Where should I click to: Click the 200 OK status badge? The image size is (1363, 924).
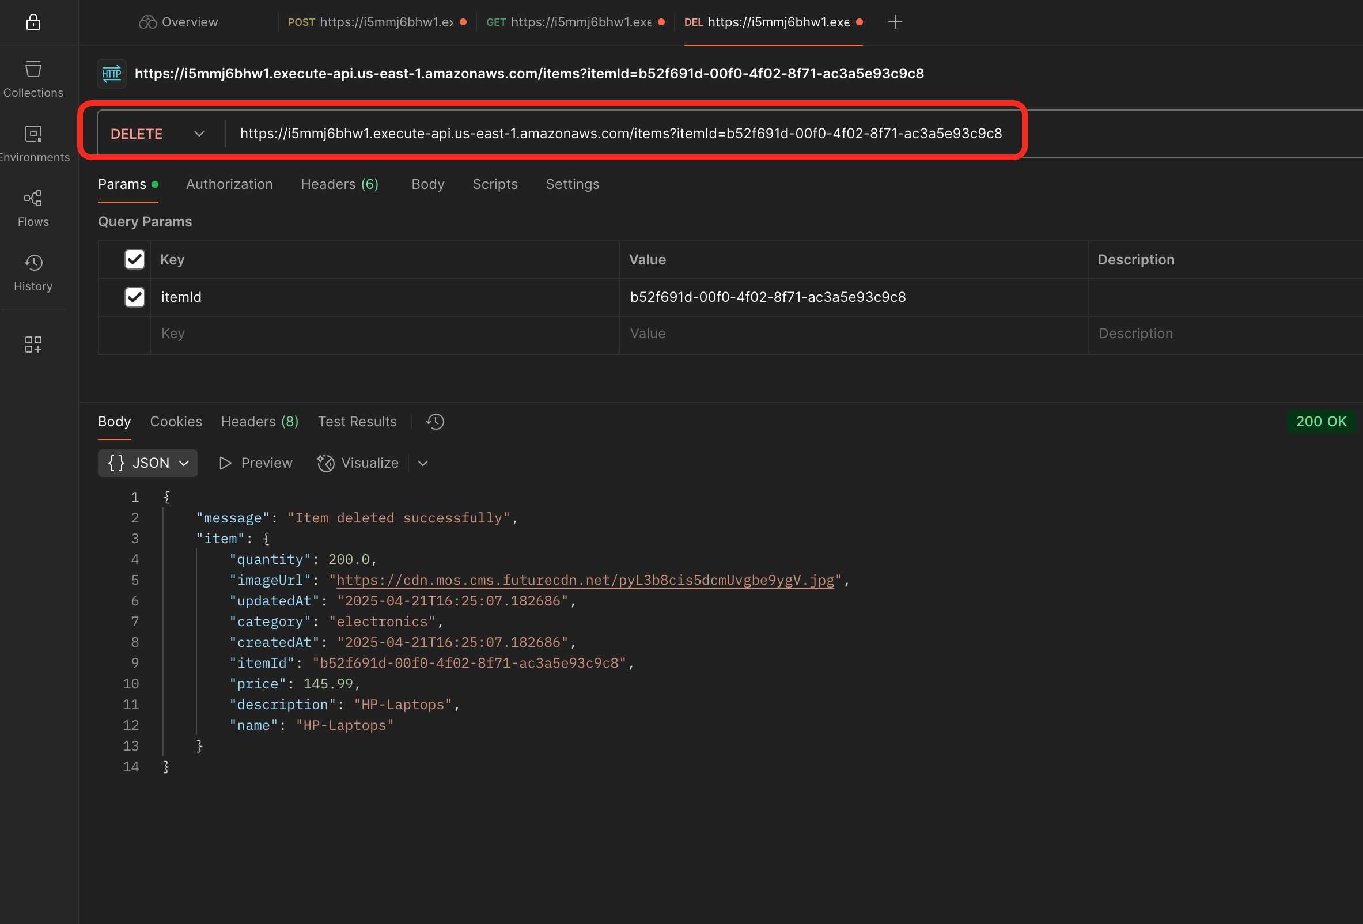(x=1321, y=422)
